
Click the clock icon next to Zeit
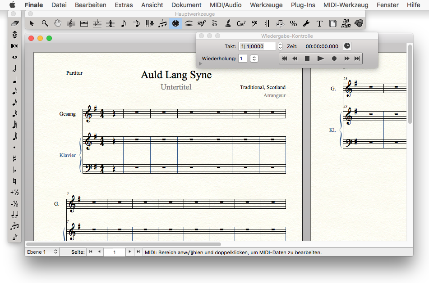click(347, 46)
